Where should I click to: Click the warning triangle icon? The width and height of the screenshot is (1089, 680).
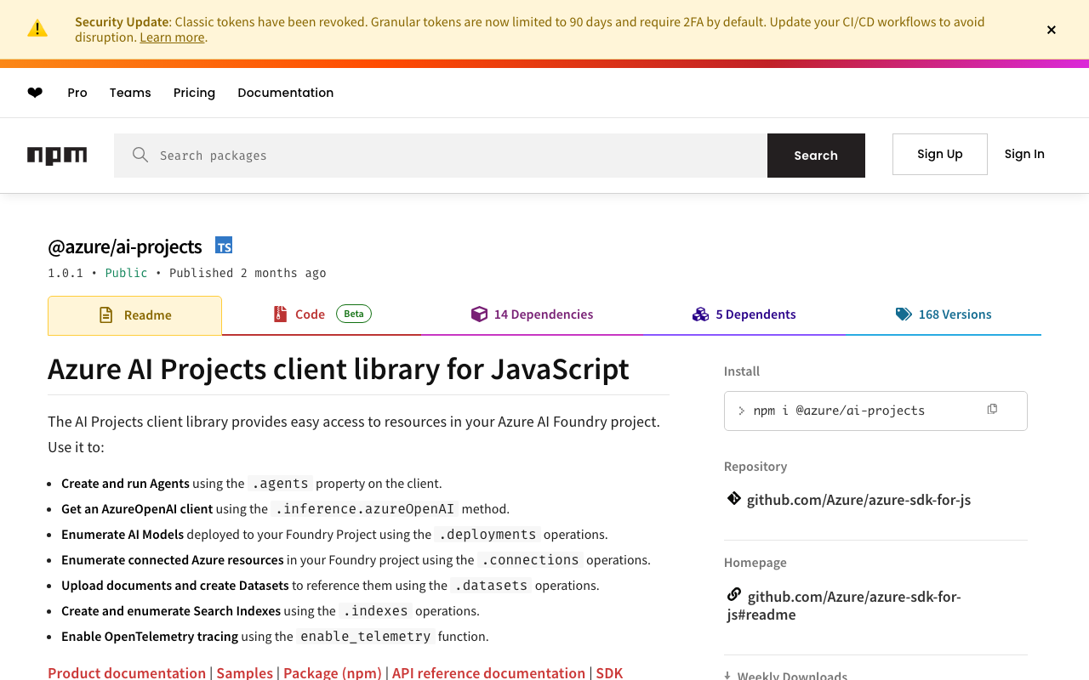(37, 29)
